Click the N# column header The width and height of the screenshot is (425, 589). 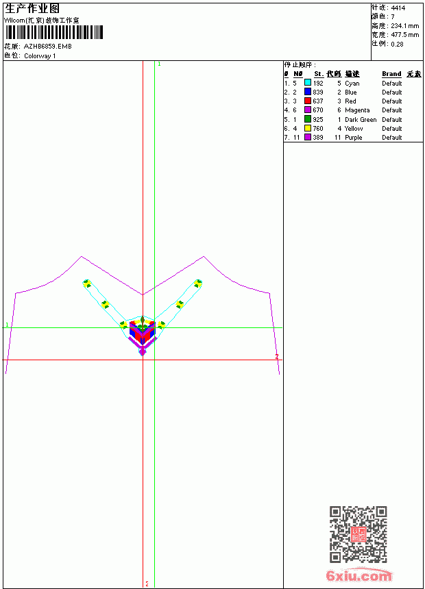point(298,74)
